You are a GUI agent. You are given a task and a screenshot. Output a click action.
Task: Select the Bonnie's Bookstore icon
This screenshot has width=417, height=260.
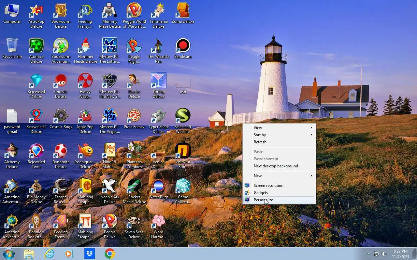tap(36, 226)
